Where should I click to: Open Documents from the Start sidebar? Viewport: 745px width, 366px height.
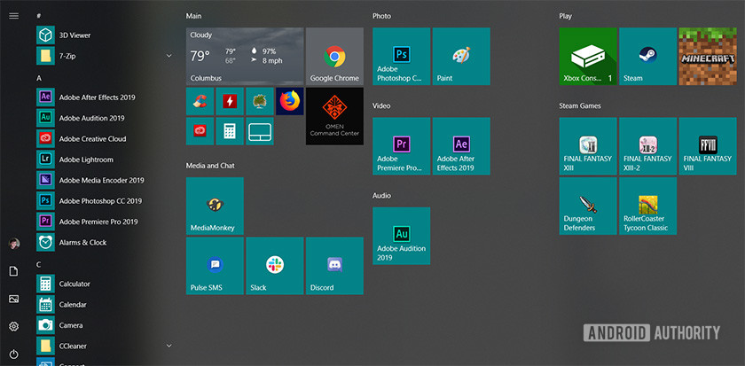[x=14, y=271]
